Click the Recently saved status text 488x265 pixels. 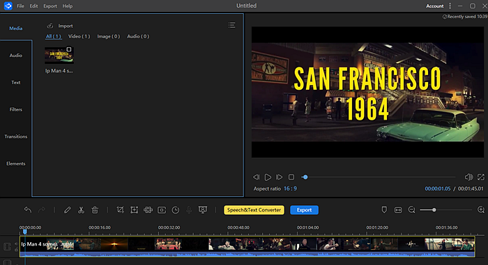pos(465,17)
